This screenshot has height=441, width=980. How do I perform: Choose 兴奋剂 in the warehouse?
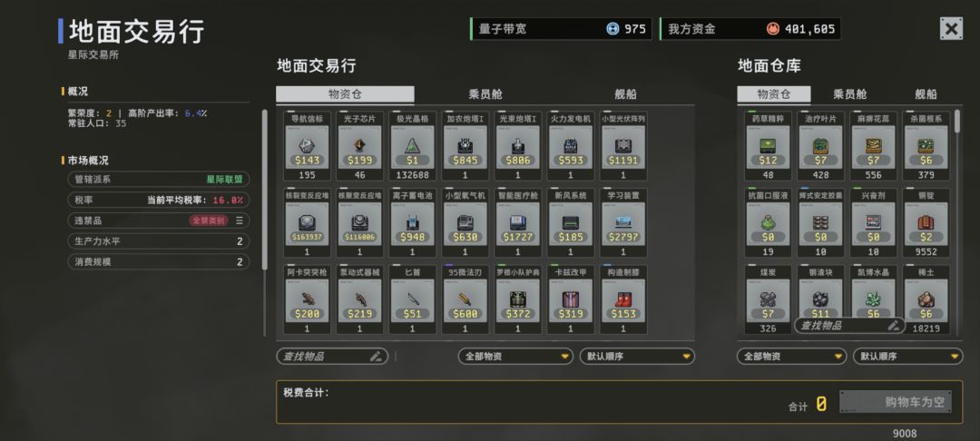[873, 223]
